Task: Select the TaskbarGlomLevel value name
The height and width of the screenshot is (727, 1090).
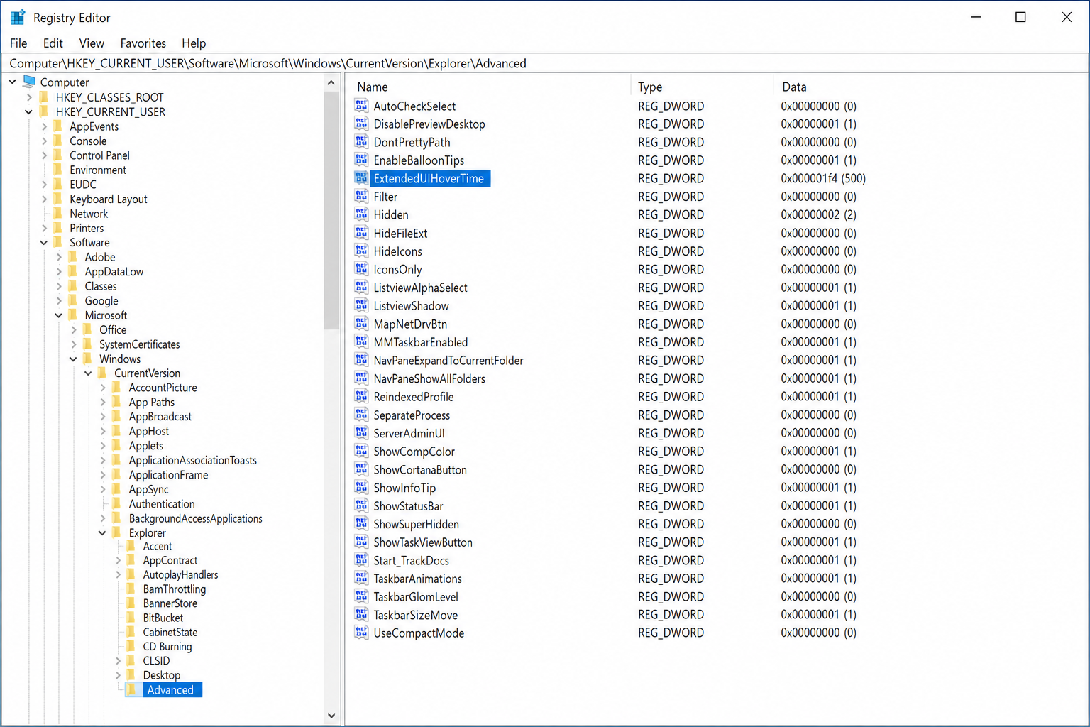Action: tap(416, 597)
